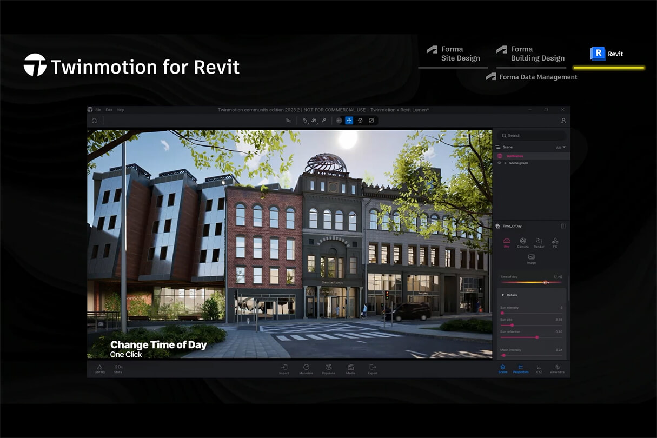
Task: Select the Camera settings icon
Action: coord(523,243)
